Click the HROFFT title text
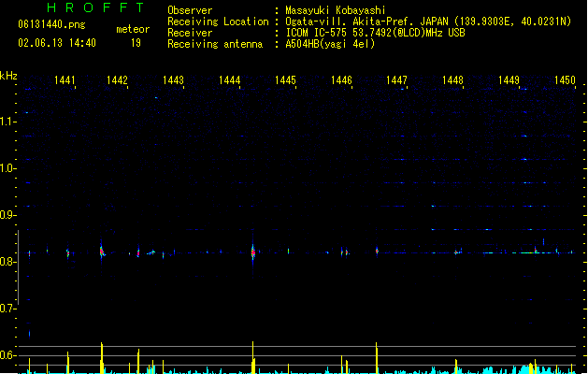This screenshot has height=374, width=588. click(96, 7)
